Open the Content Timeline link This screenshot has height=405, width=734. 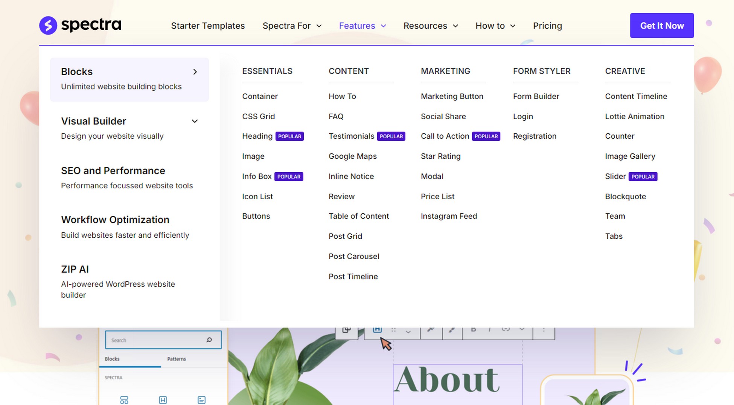[636, 96]
